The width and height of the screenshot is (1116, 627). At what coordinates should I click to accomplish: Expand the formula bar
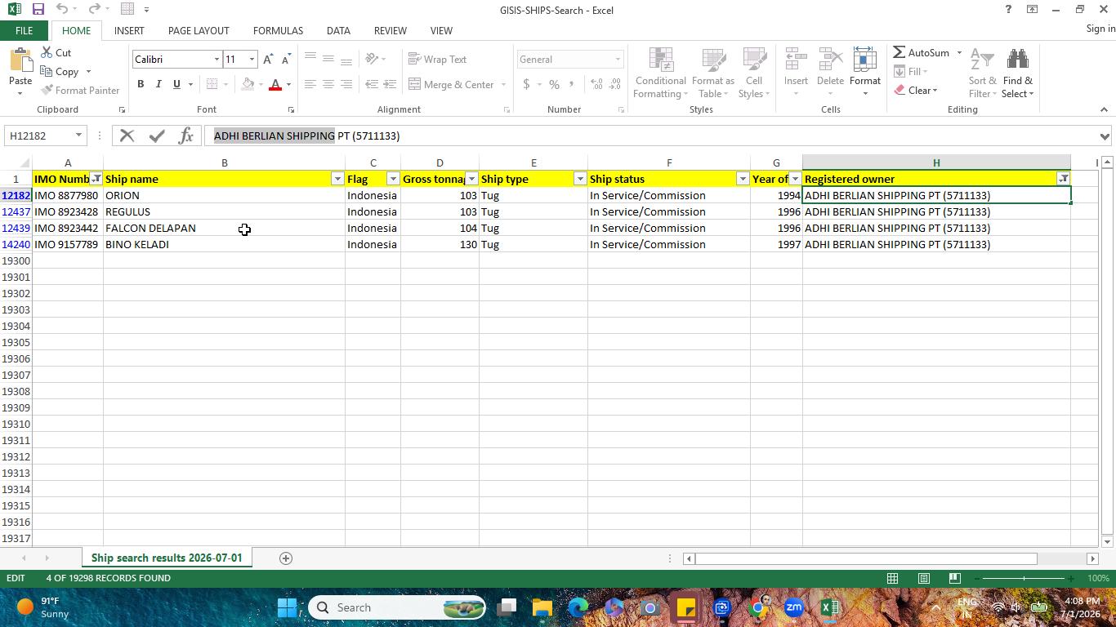tap(1105, 136)
